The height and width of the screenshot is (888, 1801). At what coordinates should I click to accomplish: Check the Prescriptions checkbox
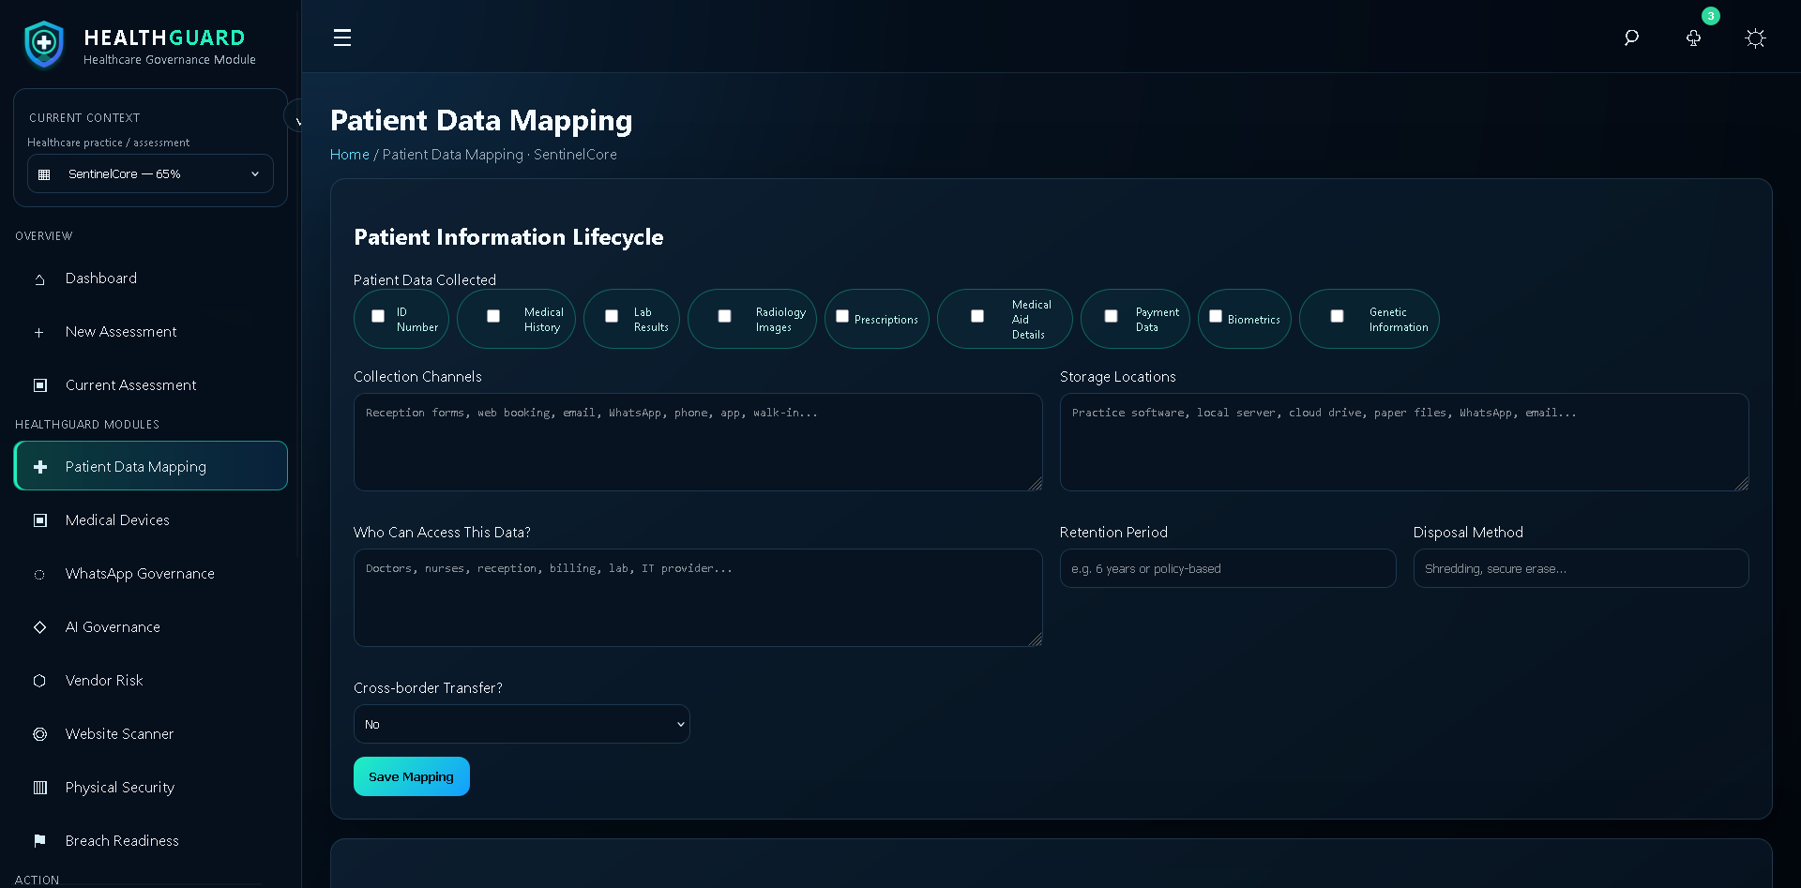click(842, 316)
